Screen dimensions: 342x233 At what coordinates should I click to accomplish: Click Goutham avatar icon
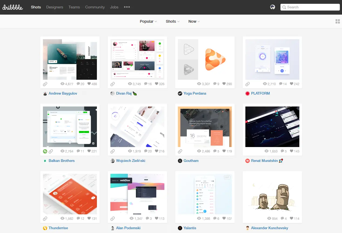click(180, 161)
